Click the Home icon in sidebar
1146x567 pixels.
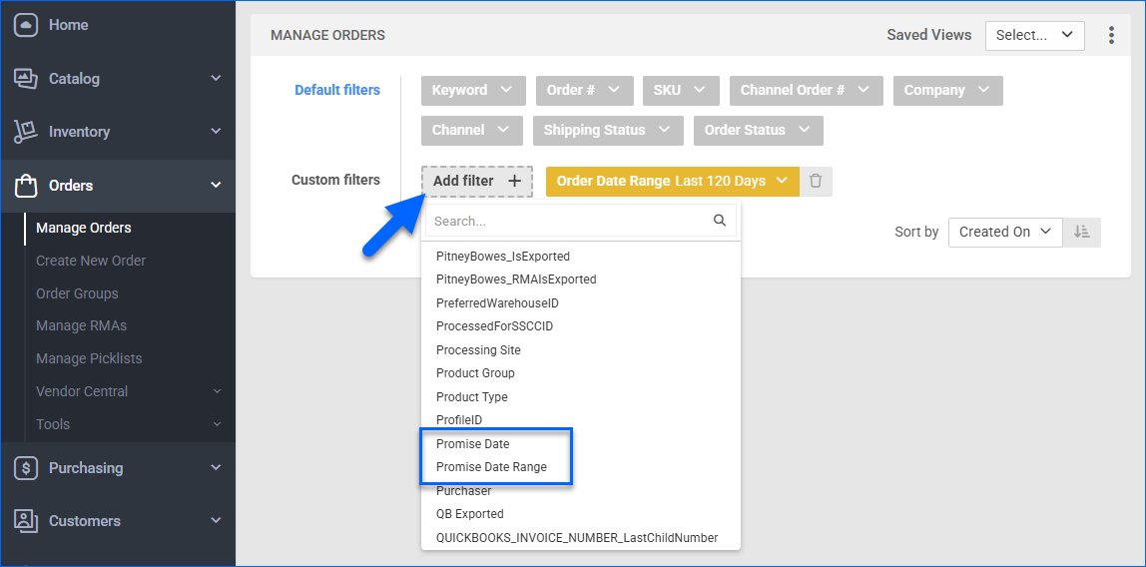pos(26,25)
